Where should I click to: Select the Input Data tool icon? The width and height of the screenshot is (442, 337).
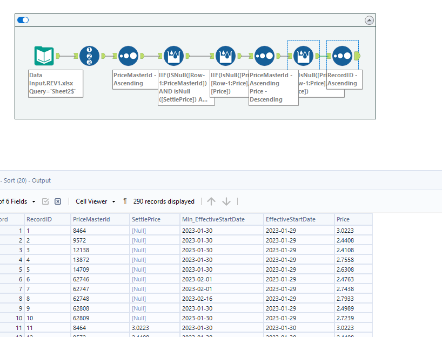[44, 56]
